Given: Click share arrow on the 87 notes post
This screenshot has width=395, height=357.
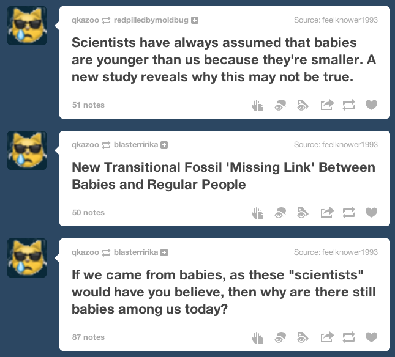Looking at the screenshot, I should [326, 337].
